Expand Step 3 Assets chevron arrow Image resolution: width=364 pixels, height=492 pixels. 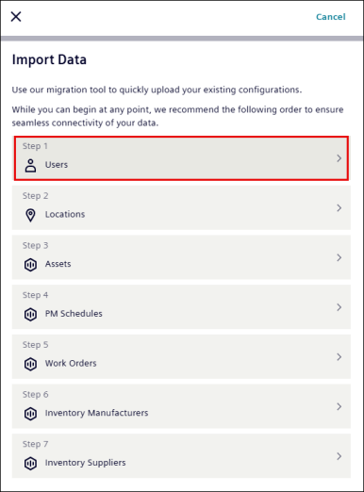(339, 257)
